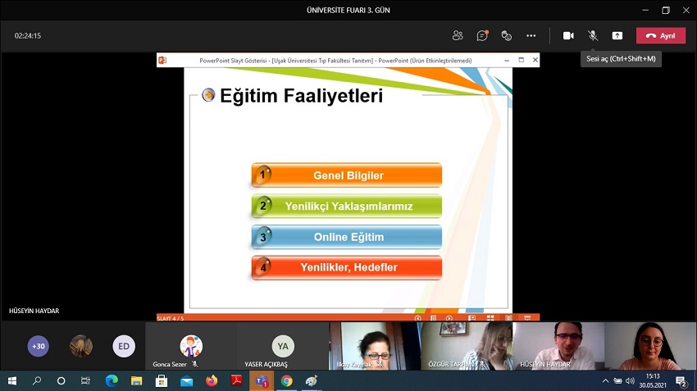Open the share content tray

617,35
